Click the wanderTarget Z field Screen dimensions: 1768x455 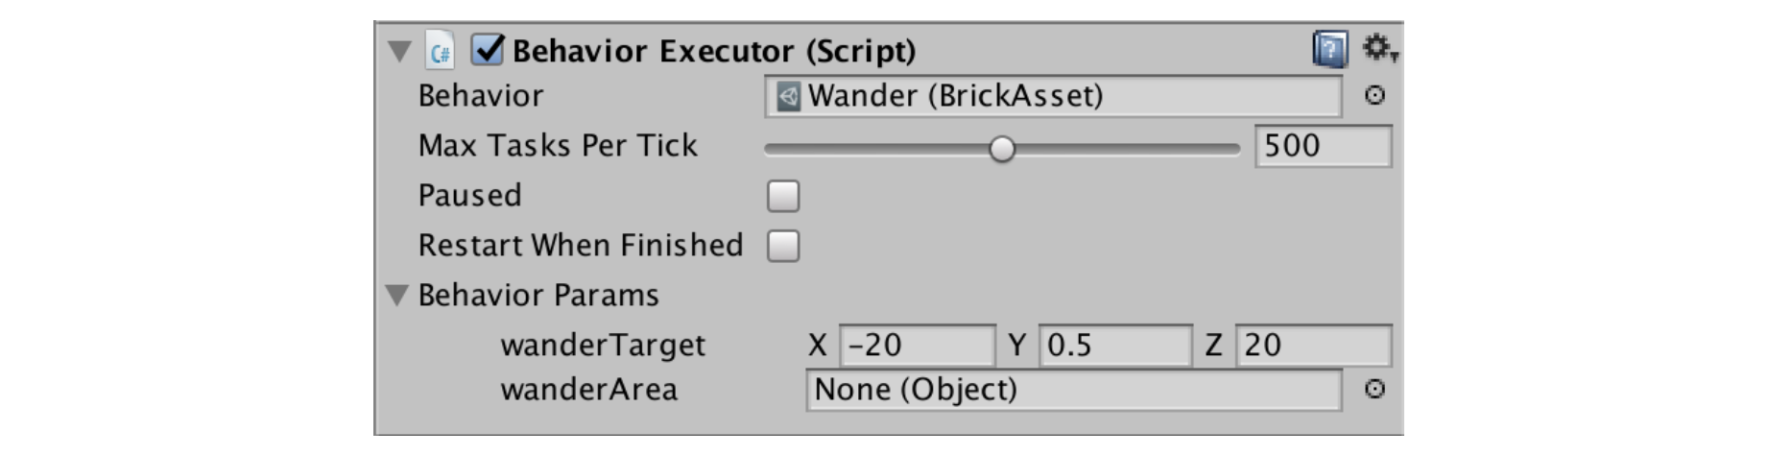[1313, 346]
